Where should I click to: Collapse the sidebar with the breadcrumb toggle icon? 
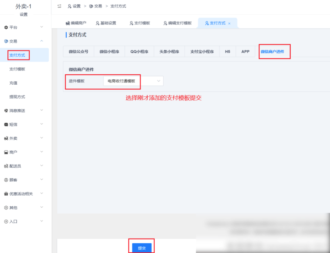(x=59, y=6)
